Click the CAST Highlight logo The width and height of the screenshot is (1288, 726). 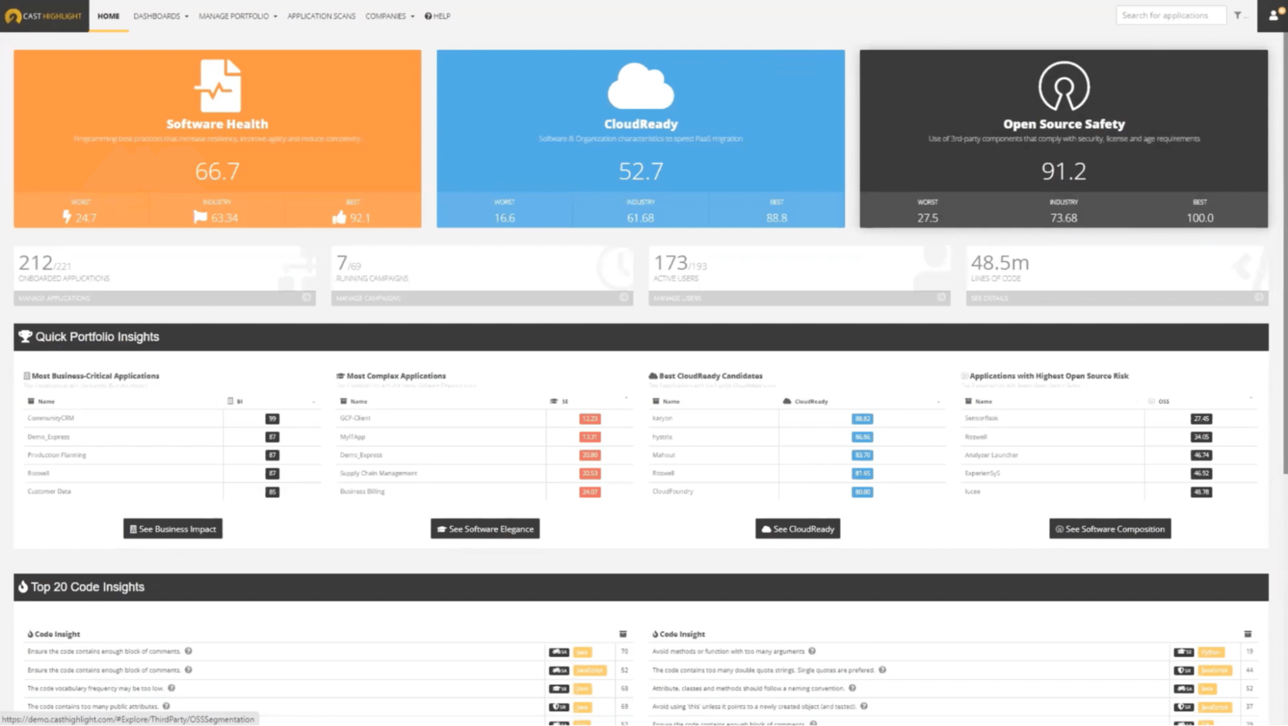[x=44, y=16]
